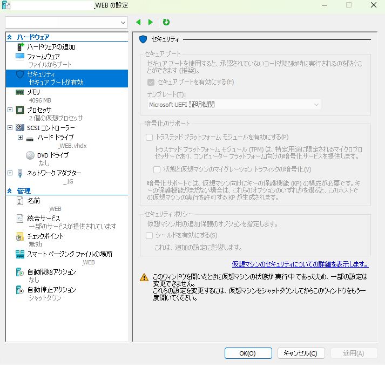Select チェックポイント in the tree

45,236
